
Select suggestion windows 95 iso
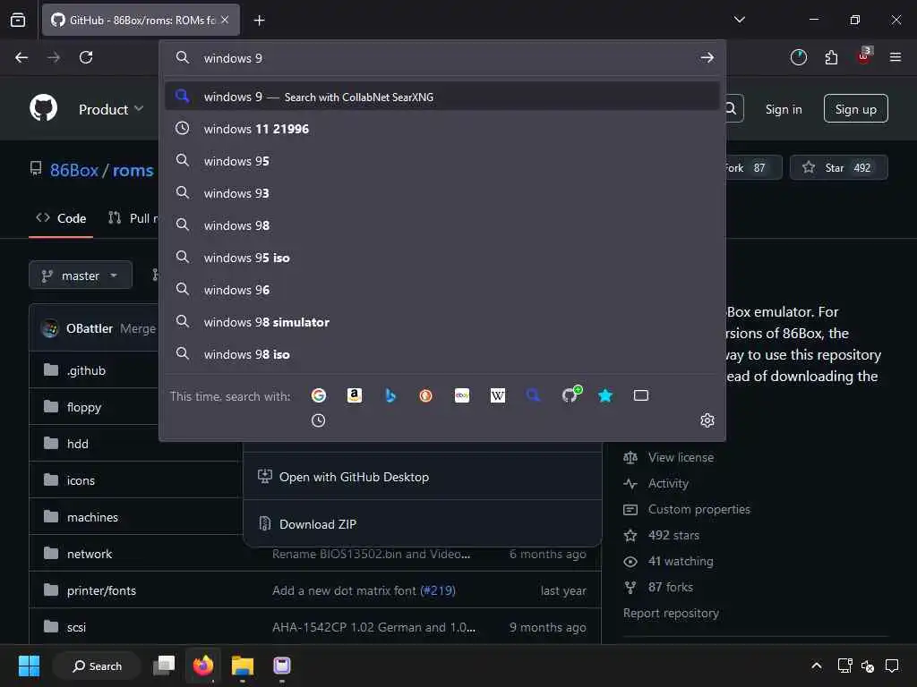[442, 257]
